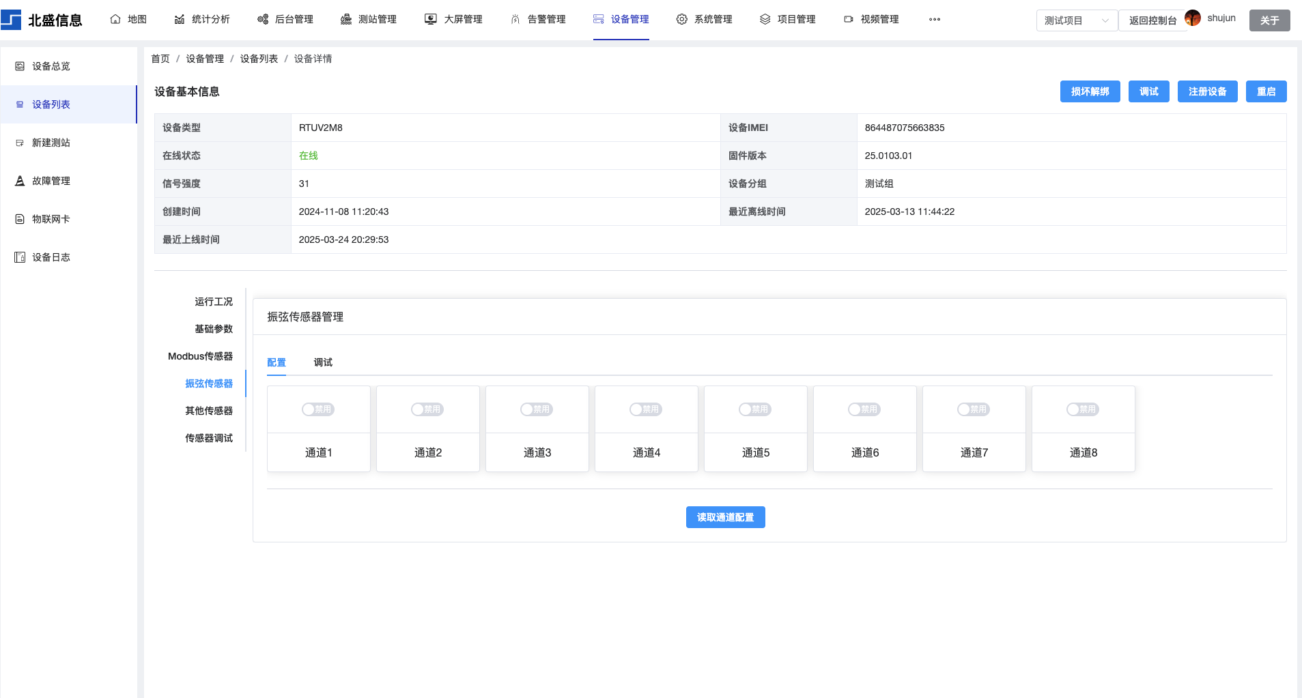Click the large screen management monitor icon
The image size is (1302, 698).
coord(430,19)
